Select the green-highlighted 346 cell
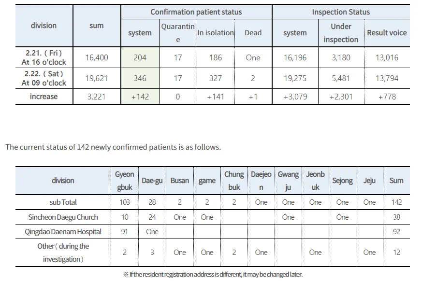 140,78
